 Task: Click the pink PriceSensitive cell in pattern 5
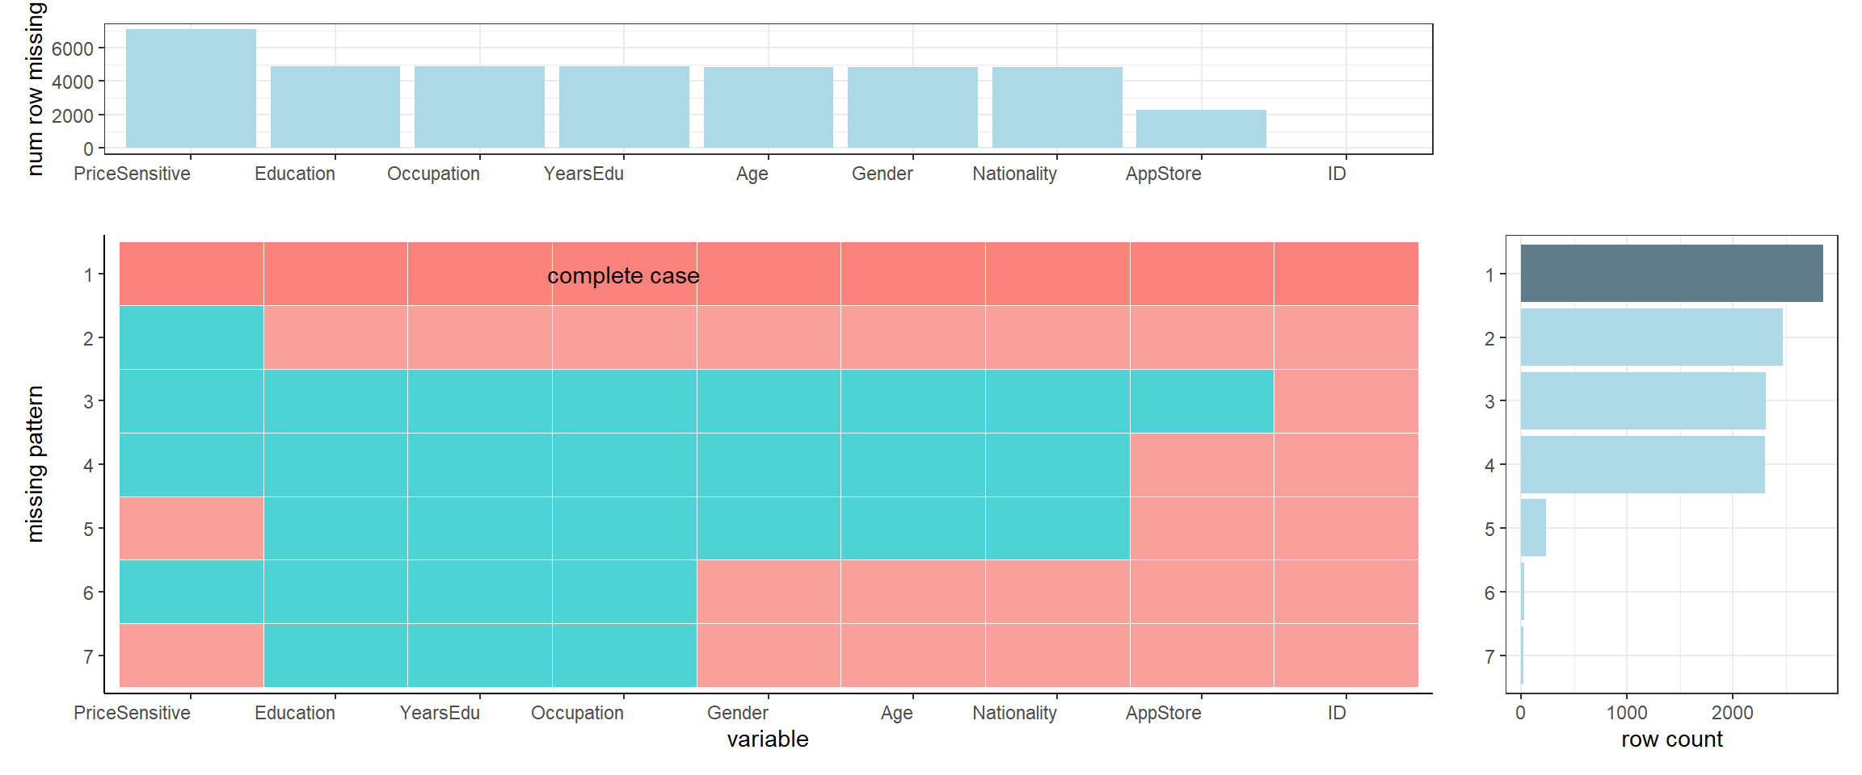[192, 528]
